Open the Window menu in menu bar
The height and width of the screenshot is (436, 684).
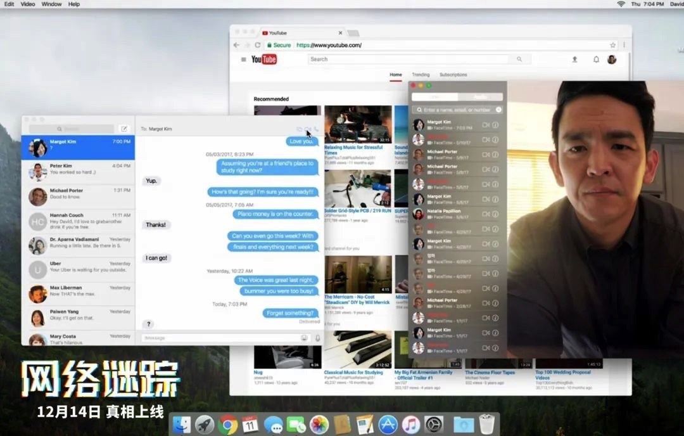(51, 4)
